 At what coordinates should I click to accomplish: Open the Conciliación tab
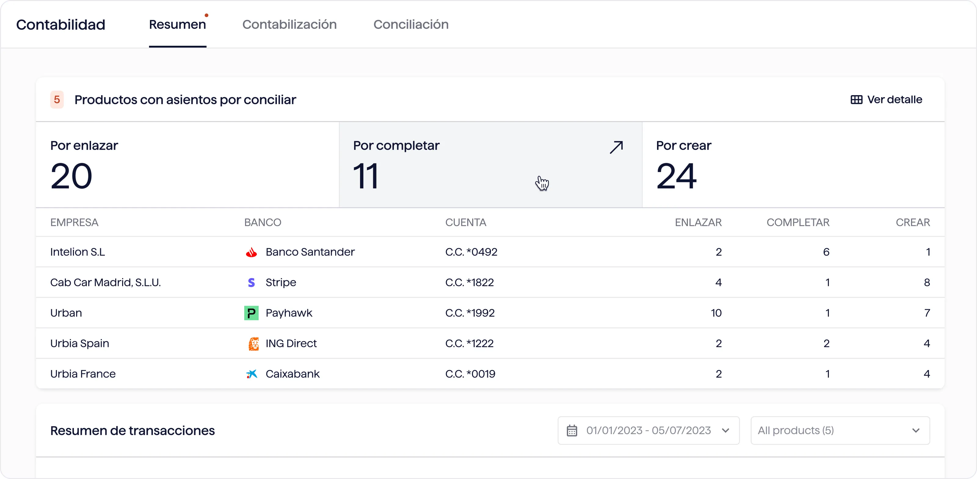pos(411,25)
